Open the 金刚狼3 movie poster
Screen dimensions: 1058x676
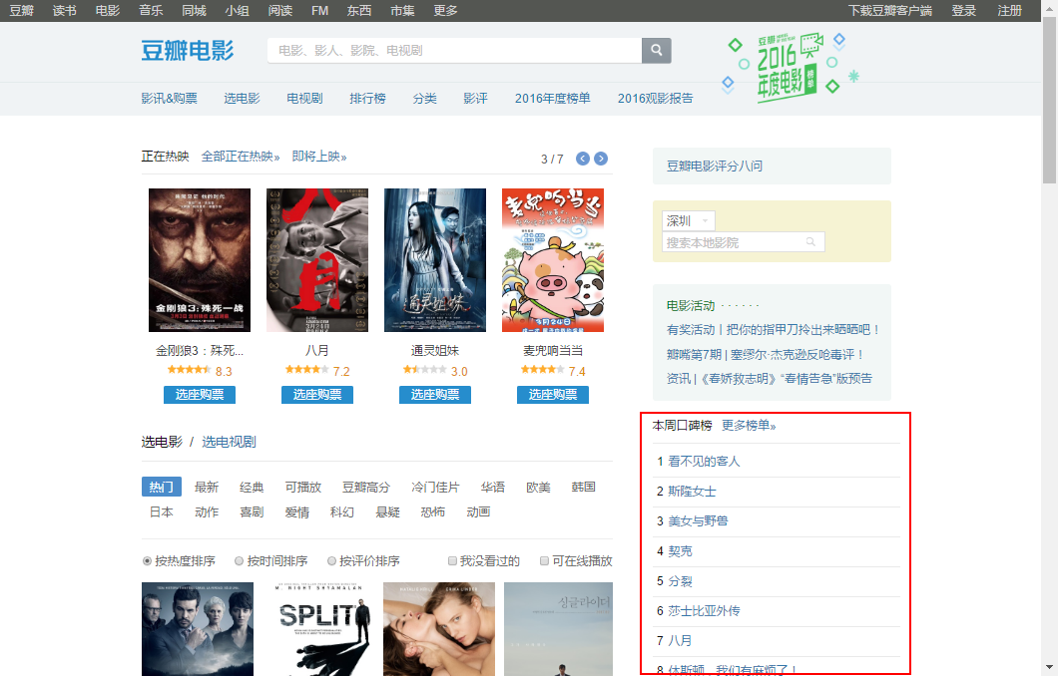pyautogui.click(x=200, y=260)
